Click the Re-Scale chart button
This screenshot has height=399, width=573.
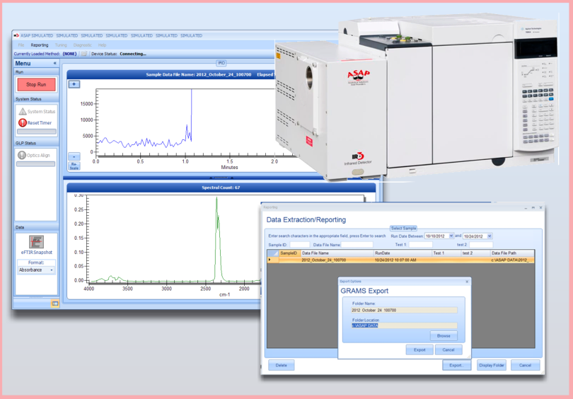pyautogui.click(x=74, y=166)
